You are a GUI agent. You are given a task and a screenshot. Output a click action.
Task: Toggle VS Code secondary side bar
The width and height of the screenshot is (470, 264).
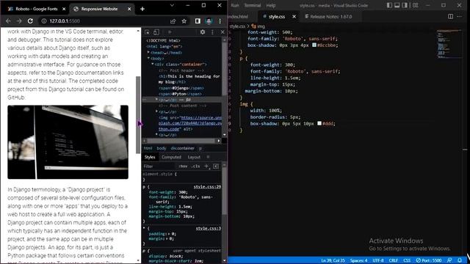click(405, 5)
